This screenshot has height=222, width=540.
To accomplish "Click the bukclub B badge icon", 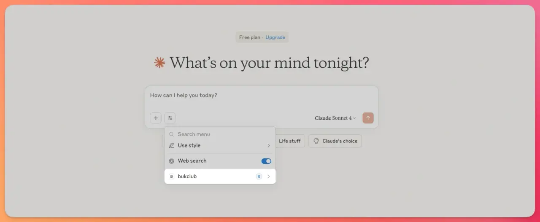I will tap(171, 177).
